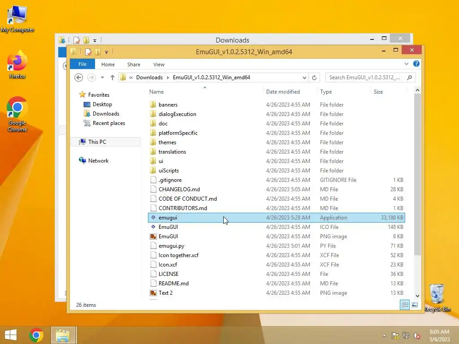Screen dimensions: 459x344
Task: Go up one folder level
Action: coord(113,77)
